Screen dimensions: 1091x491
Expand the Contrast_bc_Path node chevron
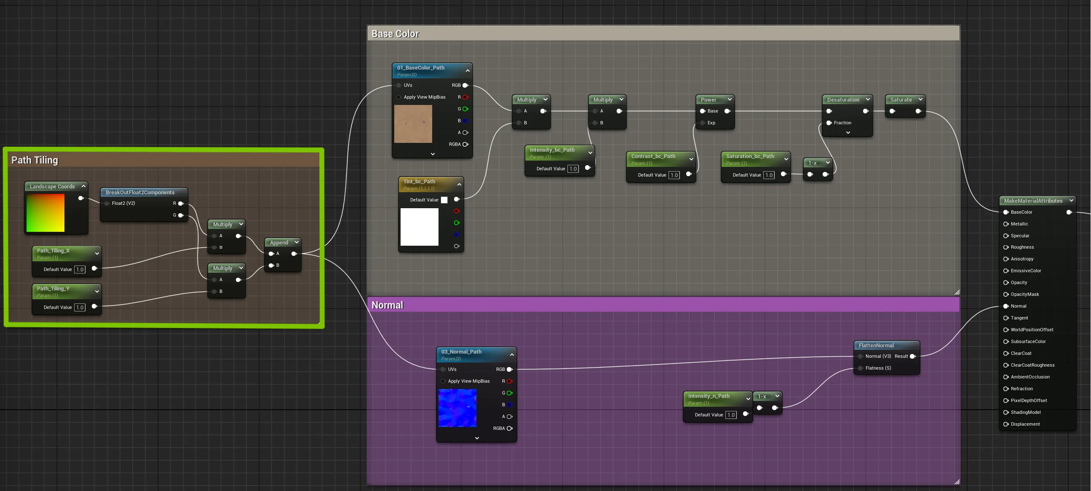(x=691, y=159)
